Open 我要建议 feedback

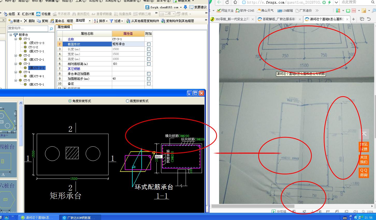(x=198, y=7)
